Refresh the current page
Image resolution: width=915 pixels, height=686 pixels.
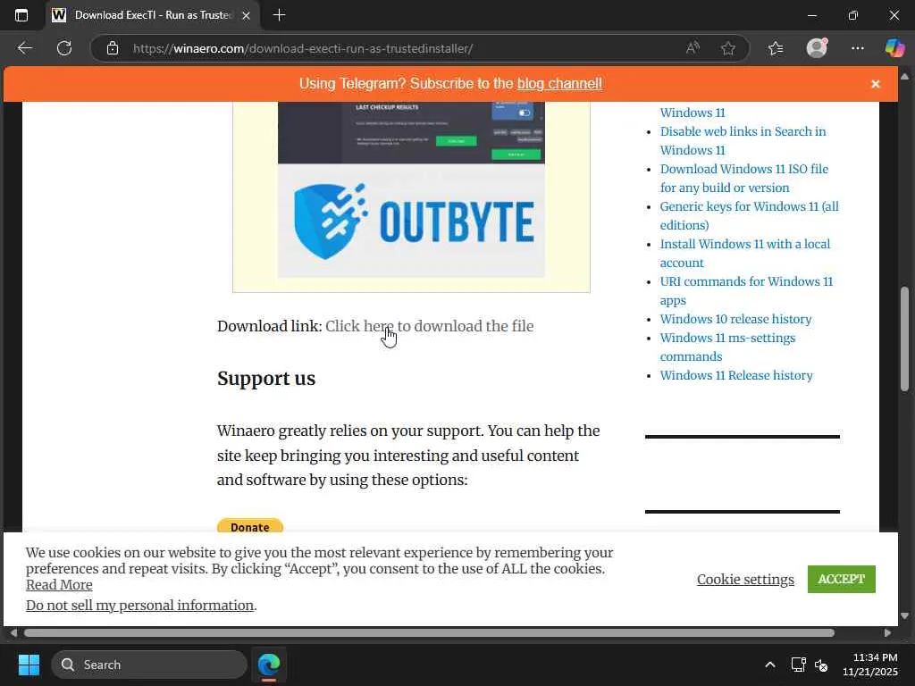64,48
